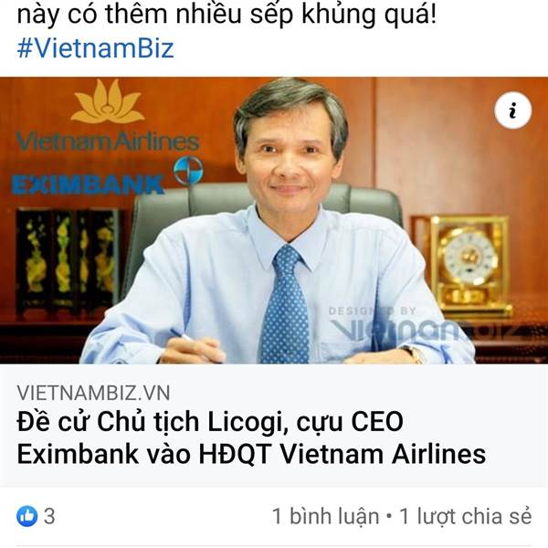This screenshot has width=548, height=548.
Task: View the 1 bình luận comments
Action: click(326, 516)
